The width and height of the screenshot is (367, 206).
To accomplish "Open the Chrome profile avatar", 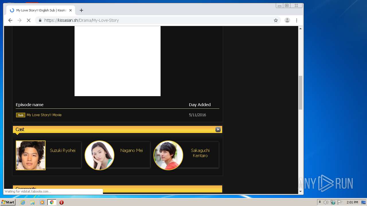I will 287,20.
